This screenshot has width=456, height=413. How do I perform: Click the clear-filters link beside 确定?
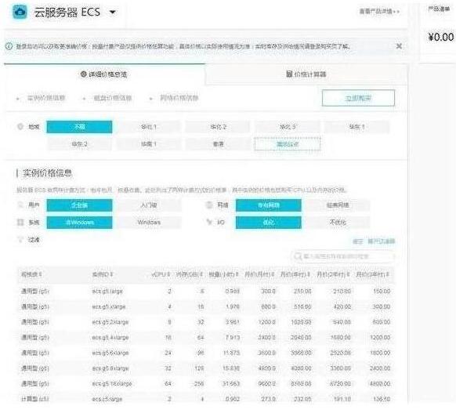pyautogui.click(x=381, y=241)
